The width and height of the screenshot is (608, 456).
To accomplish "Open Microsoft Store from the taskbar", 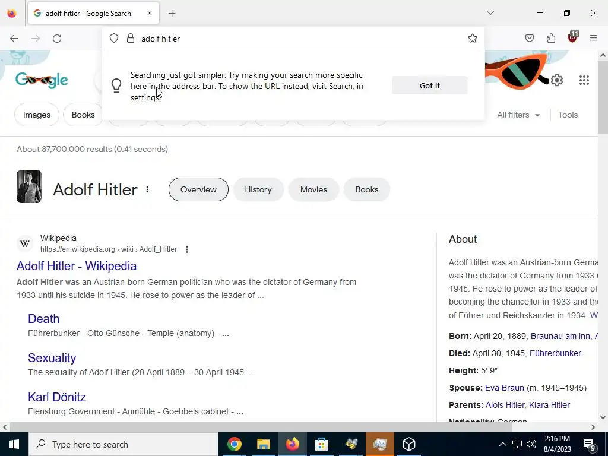I will tap(321, 444).
